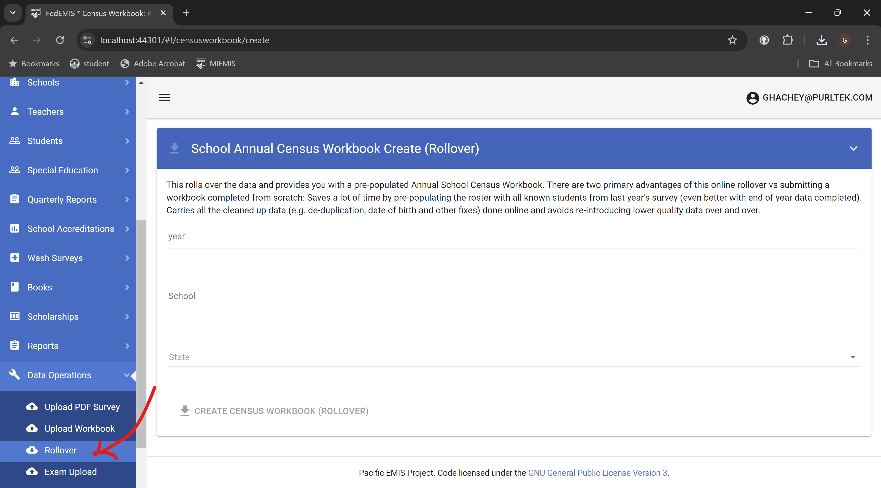Open GNU General Public License link
The height and width of the screenshot is (488, 881).
597,473
